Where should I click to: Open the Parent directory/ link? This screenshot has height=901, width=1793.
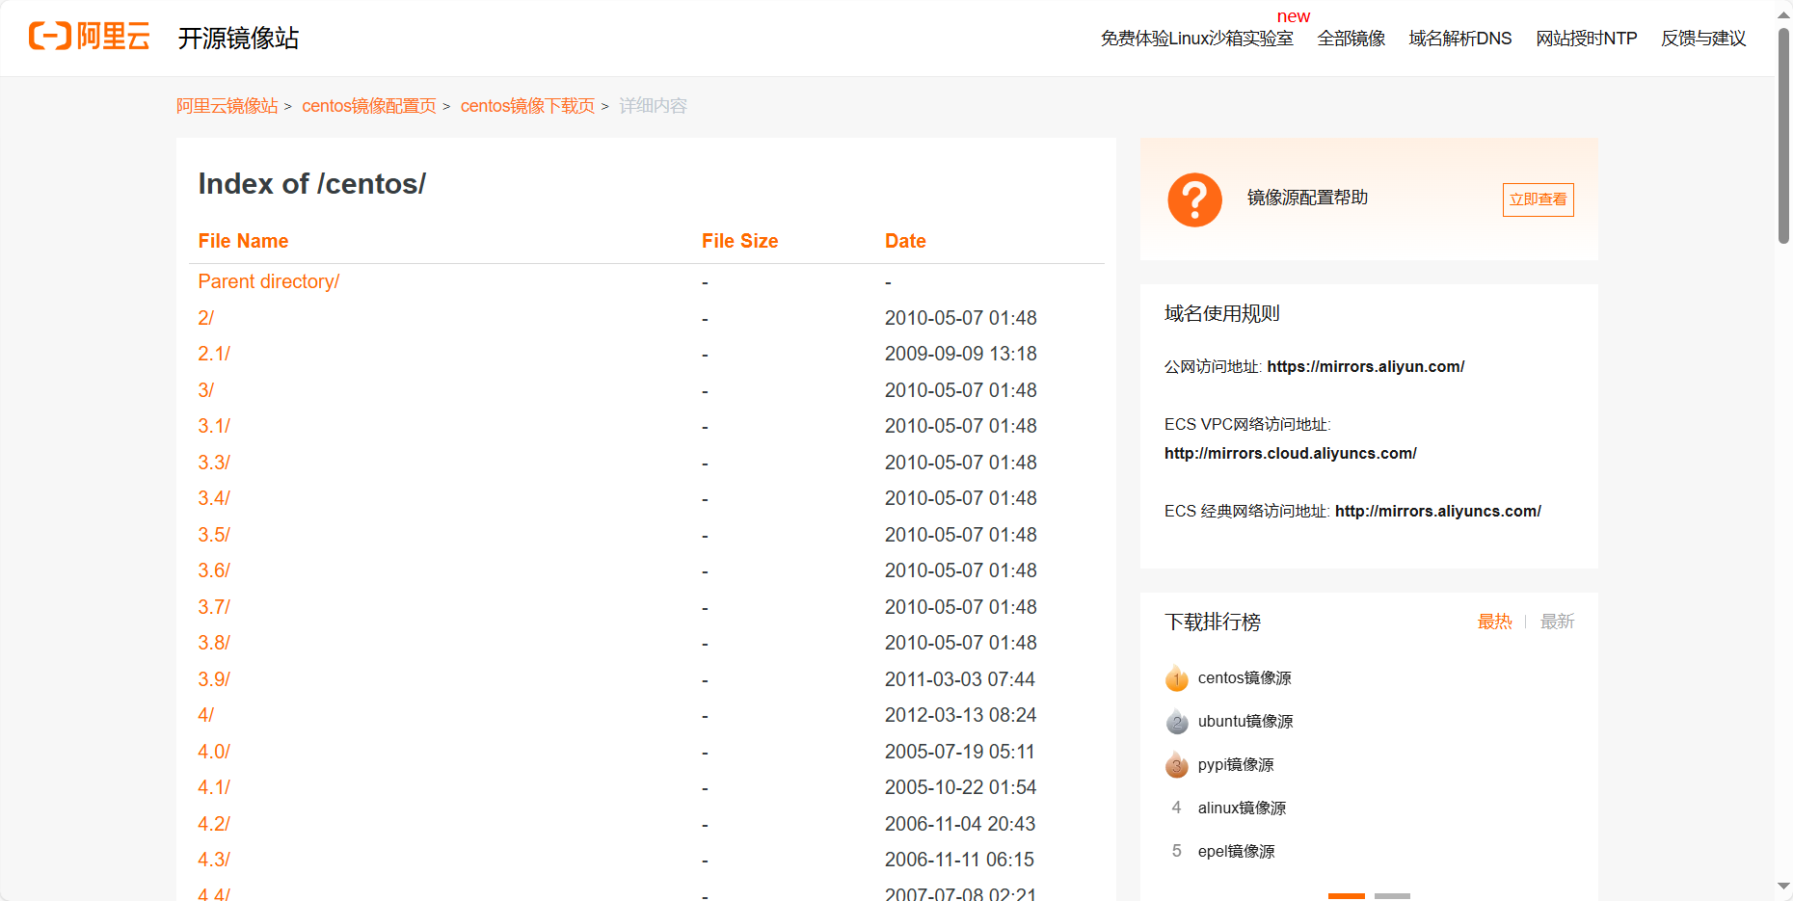[x=269, y=281]
